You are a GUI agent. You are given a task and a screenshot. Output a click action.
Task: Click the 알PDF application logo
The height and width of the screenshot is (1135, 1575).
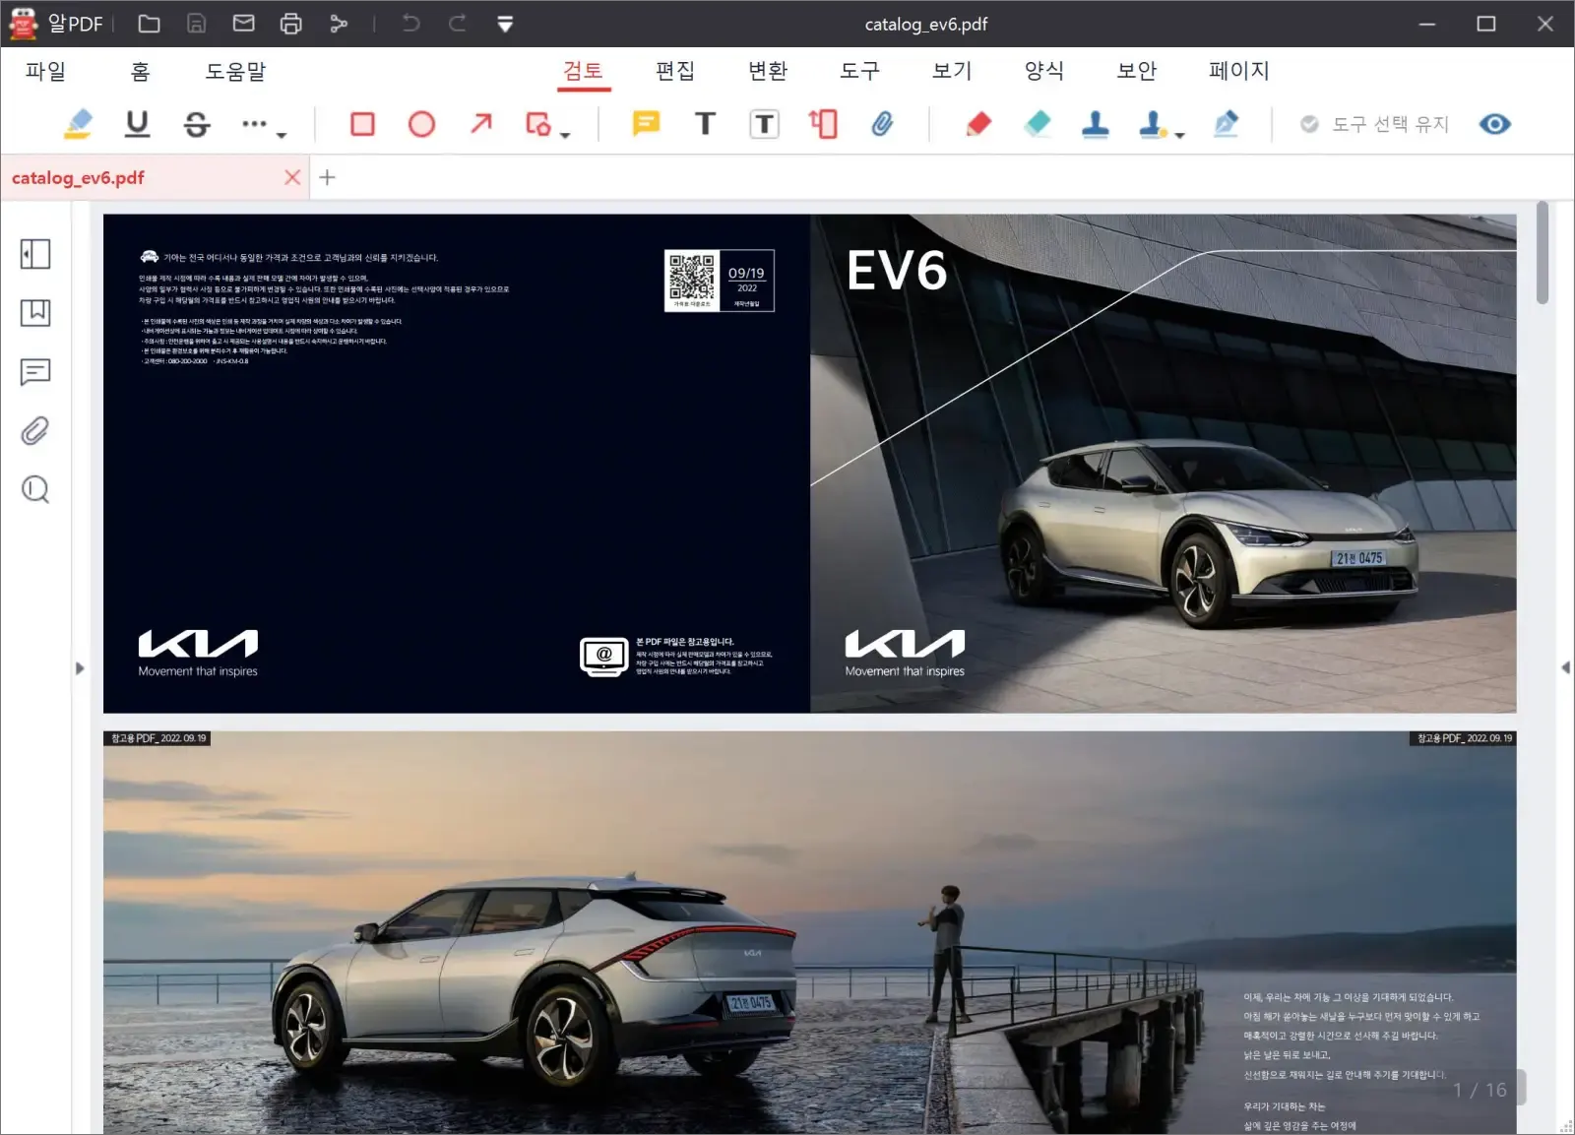click(x=23, y=23)
